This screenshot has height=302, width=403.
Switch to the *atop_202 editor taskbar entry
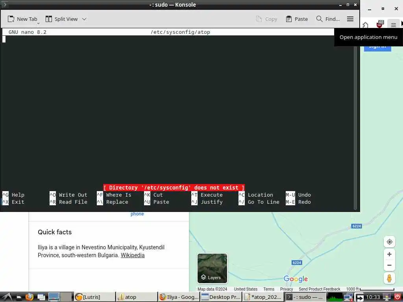263,297
